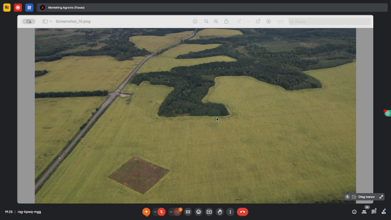Click the red record extension icon

click(18, 7)
